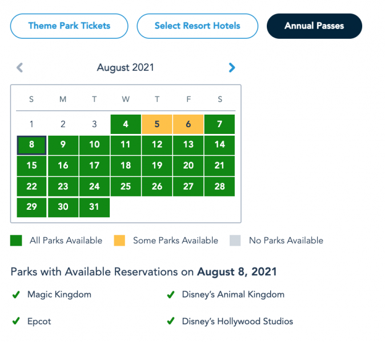Open the Annual Passes tab
385x342 pixels.
(x=314, y=26)
